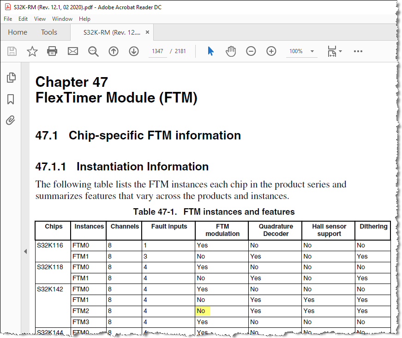Click the 100% zoom value field
This screenshot has width=402, height=338.
(x=296, y=51)
